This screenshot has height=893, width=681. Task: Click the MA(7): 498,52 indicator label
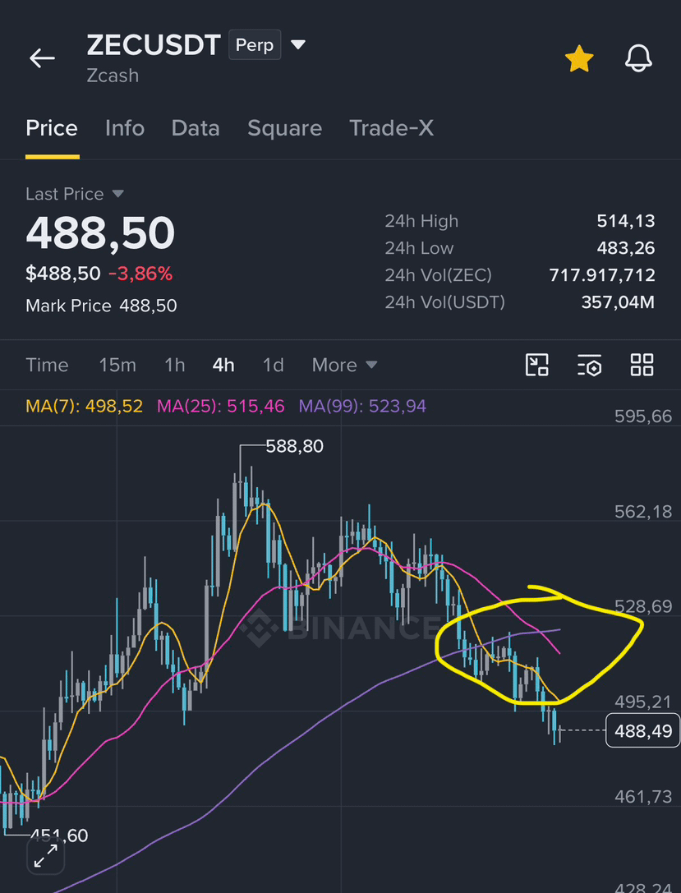(85, 406)
